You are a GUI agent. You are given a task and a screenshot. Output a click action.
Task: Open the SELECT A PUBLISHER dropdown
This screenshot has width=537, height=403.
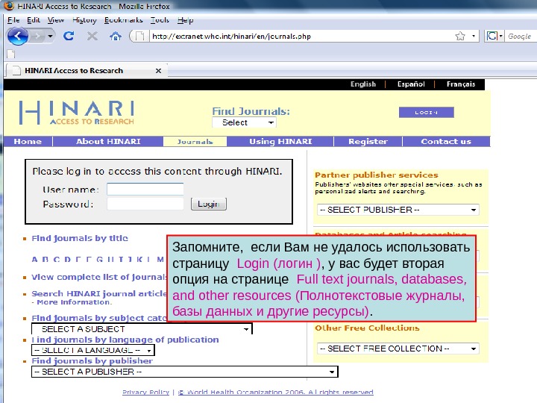click(185, 372)
